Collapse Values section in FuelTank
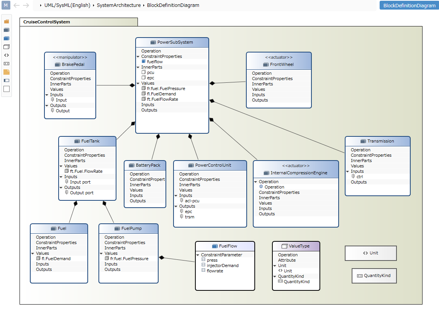 click(61, 166)
